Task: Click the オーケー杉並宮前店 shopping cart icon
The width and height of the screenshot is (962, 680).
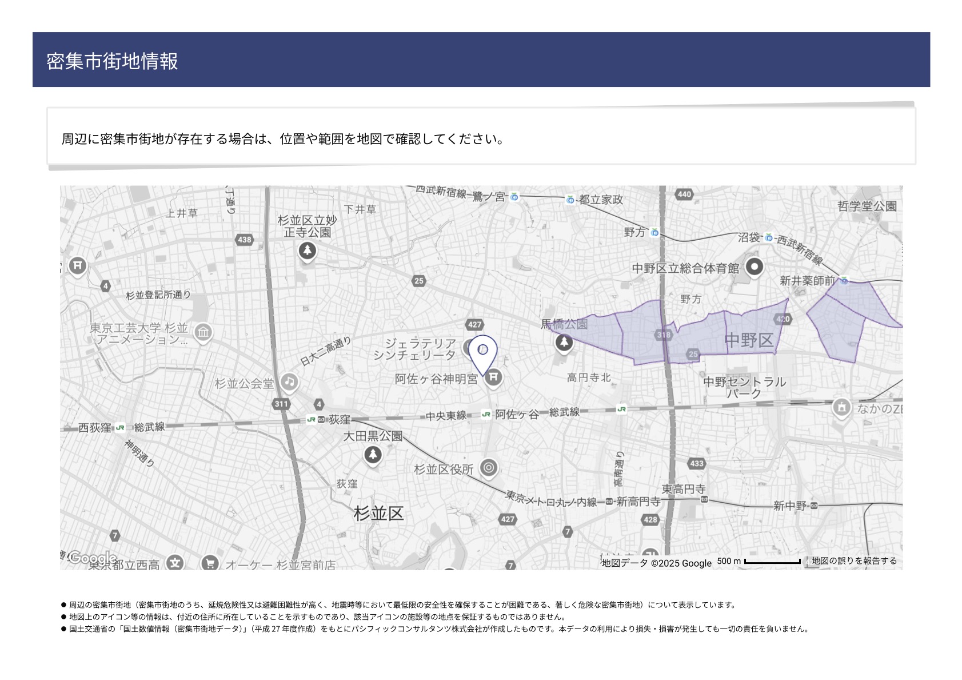Action: pos(210,563)
